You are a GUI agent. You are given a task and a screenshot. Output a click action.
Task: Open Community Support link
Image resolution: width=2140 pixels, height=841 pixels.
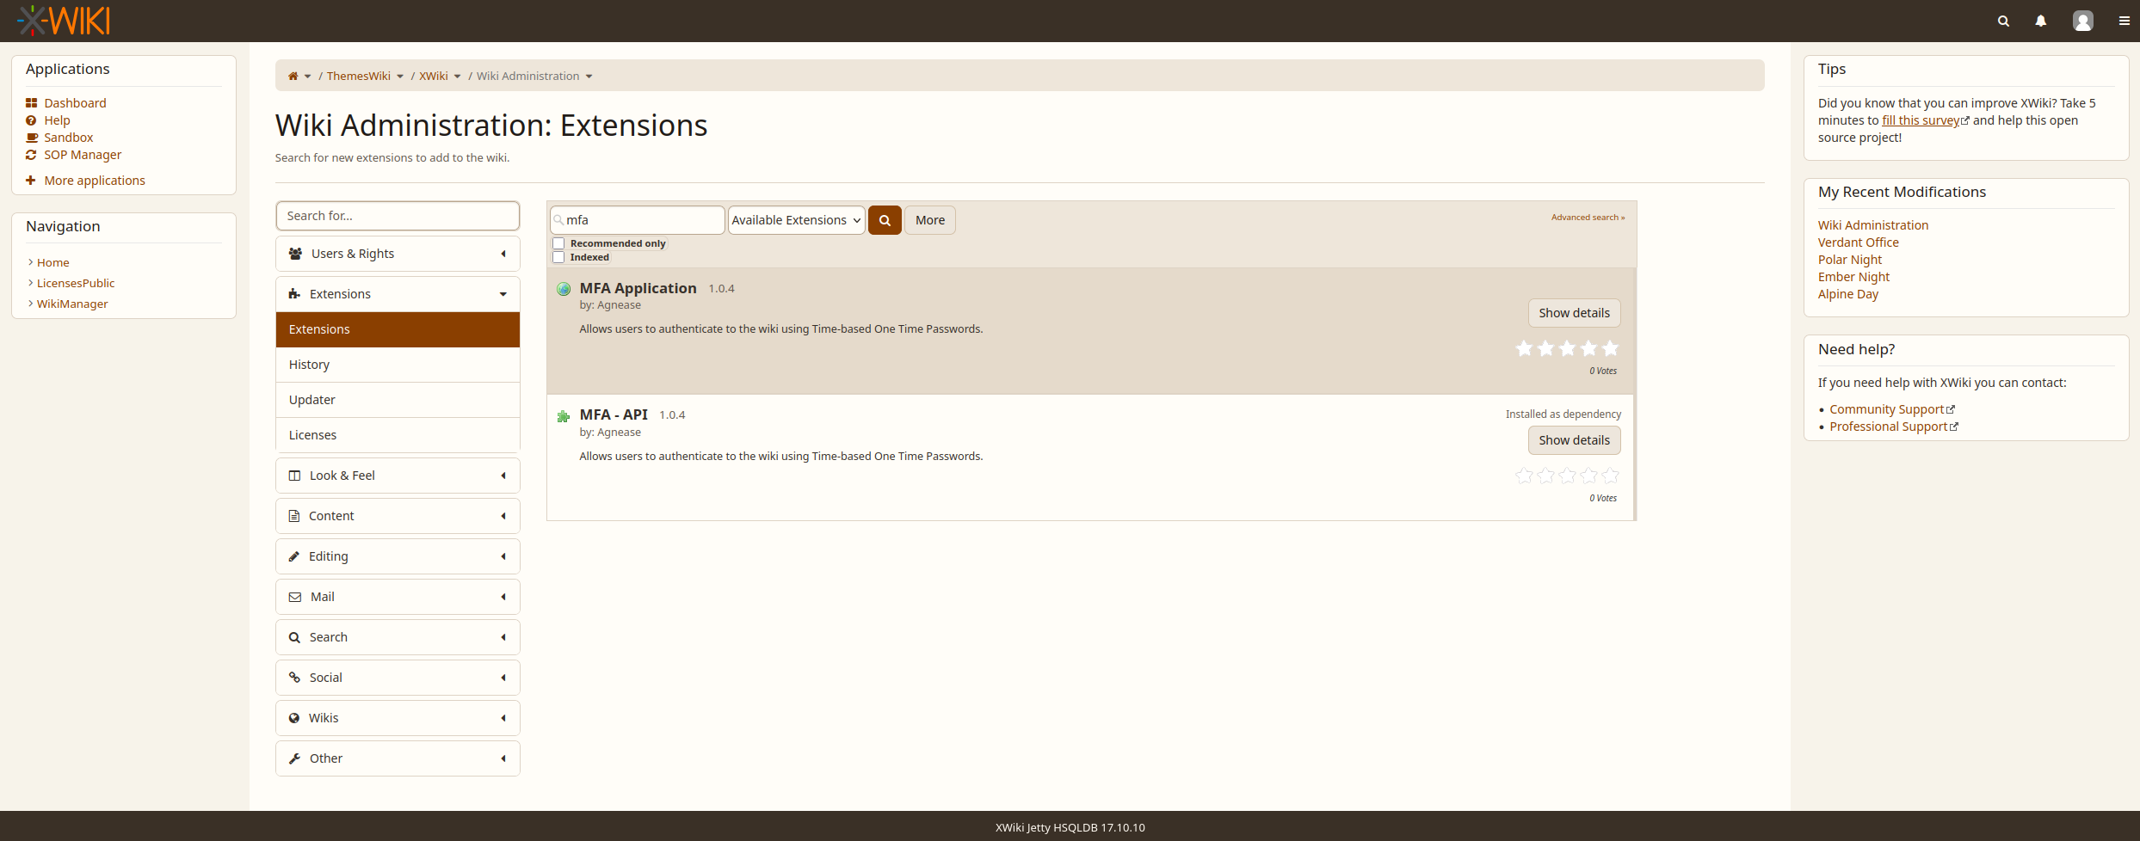pyautogui.click(x=1887, y=409)
